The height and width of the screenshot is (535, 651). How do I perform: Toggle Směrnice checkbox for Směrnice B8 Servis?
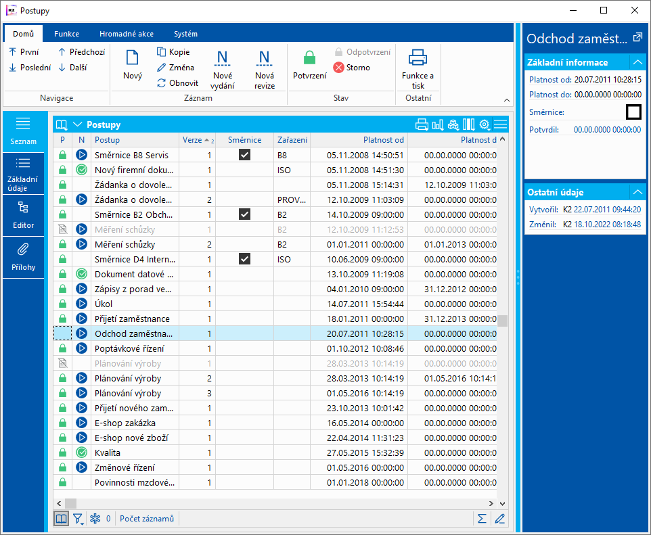pos(244,155)
